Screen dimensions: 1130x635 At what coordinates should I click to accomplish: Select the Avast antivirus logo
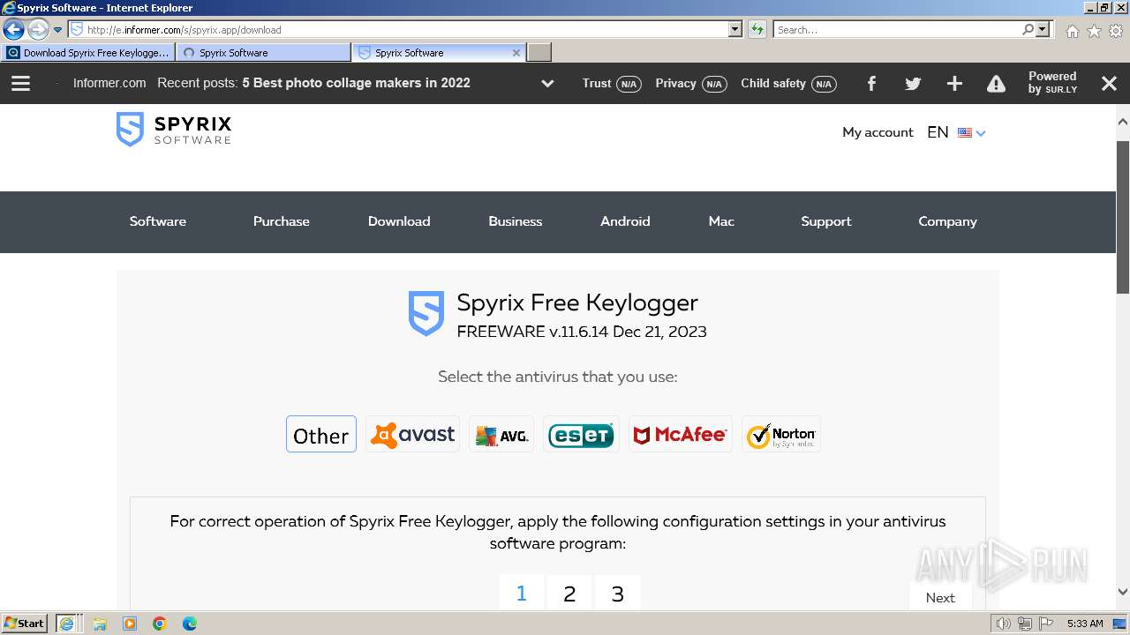click(413, 434)
